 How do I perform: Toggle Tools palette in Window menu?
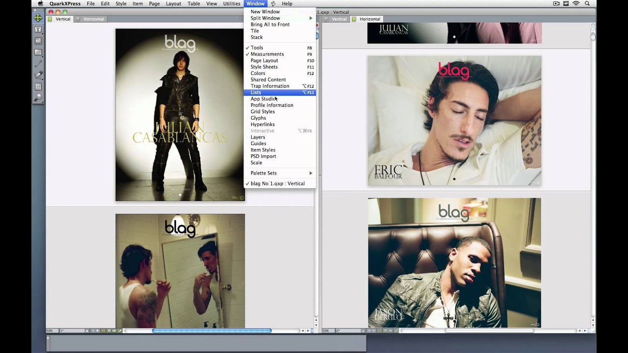280,48
